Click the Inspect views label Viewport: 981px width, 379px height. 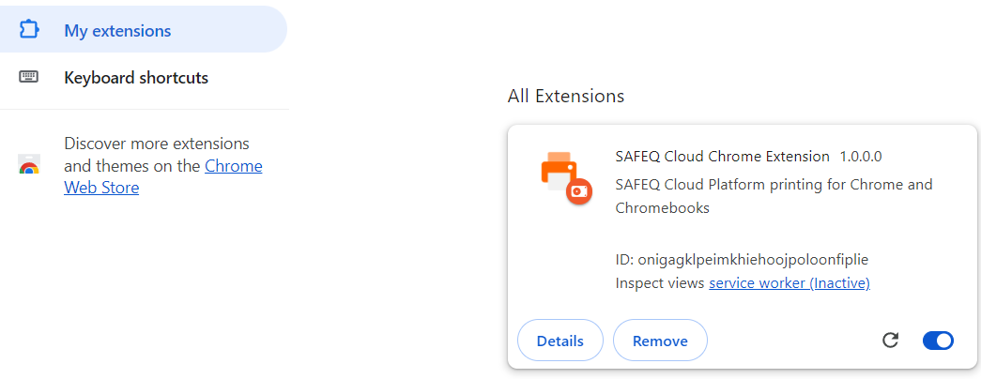click(x=659, y=282)
